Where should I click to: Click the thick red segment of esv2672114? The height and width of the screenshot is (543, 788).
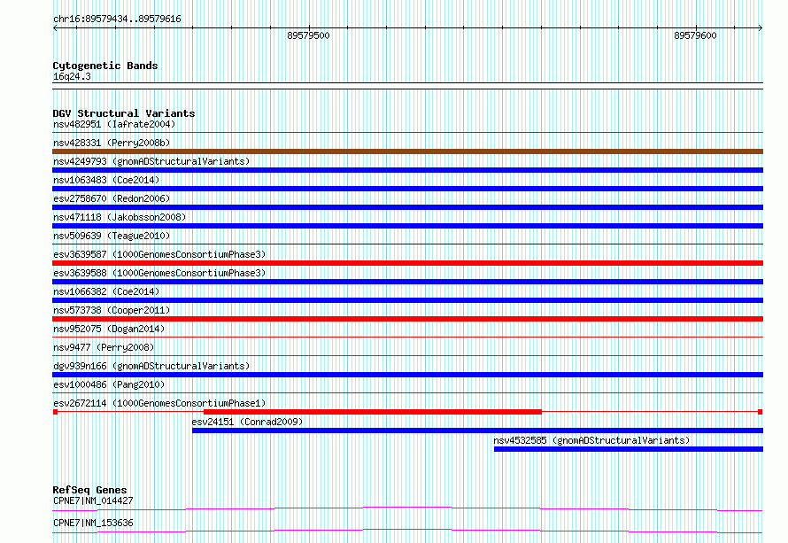[373, 412]
